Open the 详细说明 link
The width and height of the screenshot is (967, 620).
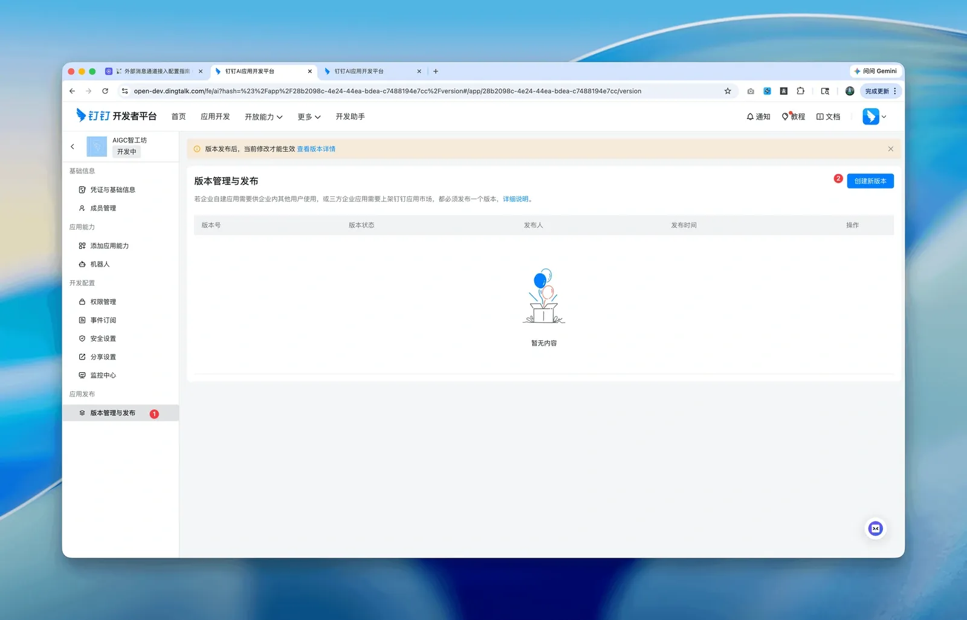516,199
